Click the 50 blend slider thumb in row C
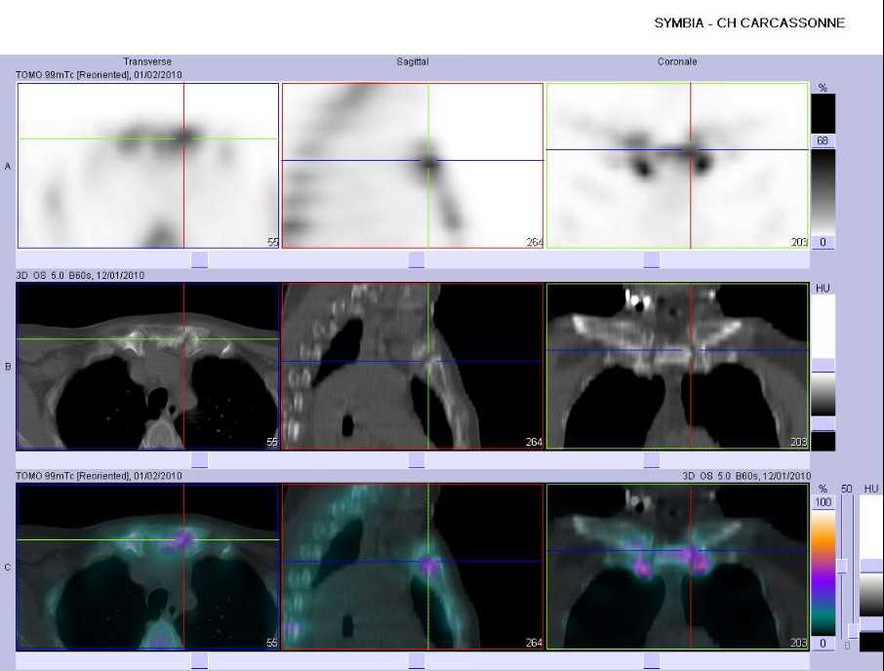The width and height of the screenshot is (884, 671). coord(843,566)
